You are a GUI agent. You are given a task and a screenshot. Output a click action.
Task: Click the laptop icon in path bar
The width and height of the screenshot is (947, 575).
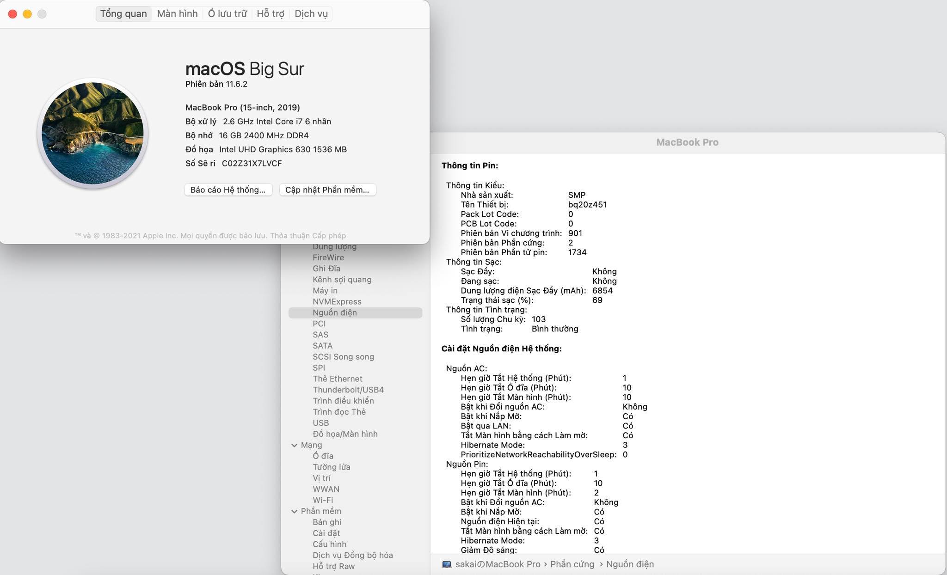pos(446,564)
